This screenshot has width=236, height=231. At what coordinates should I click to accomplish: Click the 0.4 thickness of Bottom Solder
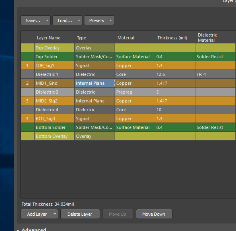175,127
